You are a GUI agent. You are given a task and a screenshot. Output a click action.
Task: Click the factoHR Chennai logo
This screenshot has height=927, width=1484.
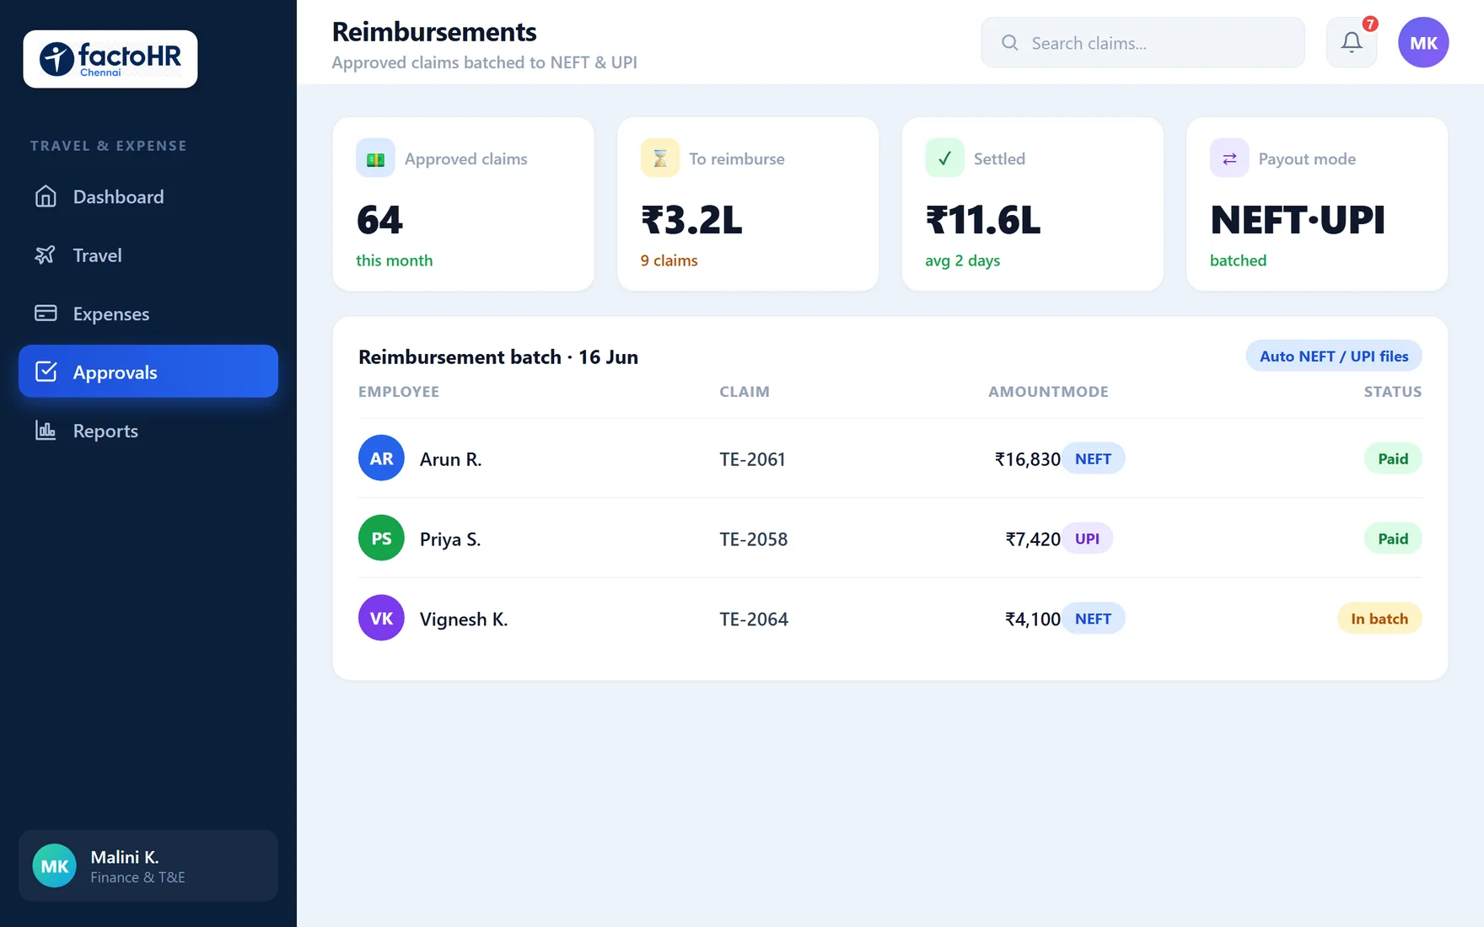[x=110, y=59]
